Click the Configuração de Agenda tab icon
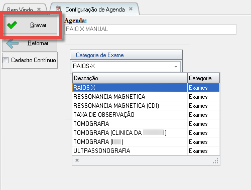251x190 pixels. click(58, 9)
